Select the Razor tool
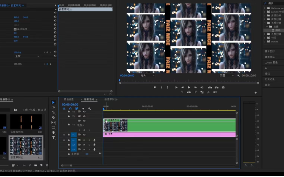Screen dimensions: 284x177 click(x=53, y=117)
